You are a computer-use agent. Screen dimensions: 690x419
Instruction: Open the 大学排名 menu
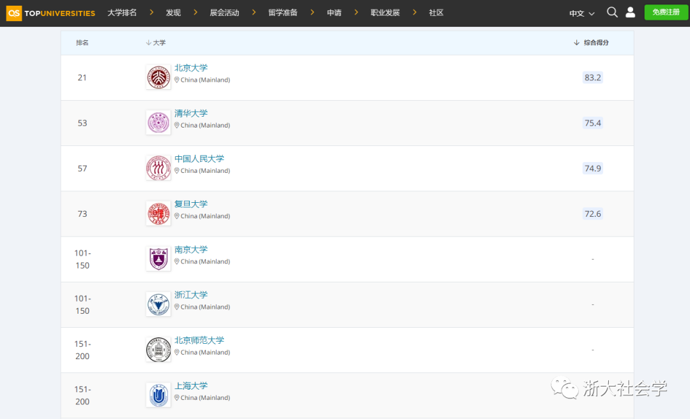[x=122, y=13]
